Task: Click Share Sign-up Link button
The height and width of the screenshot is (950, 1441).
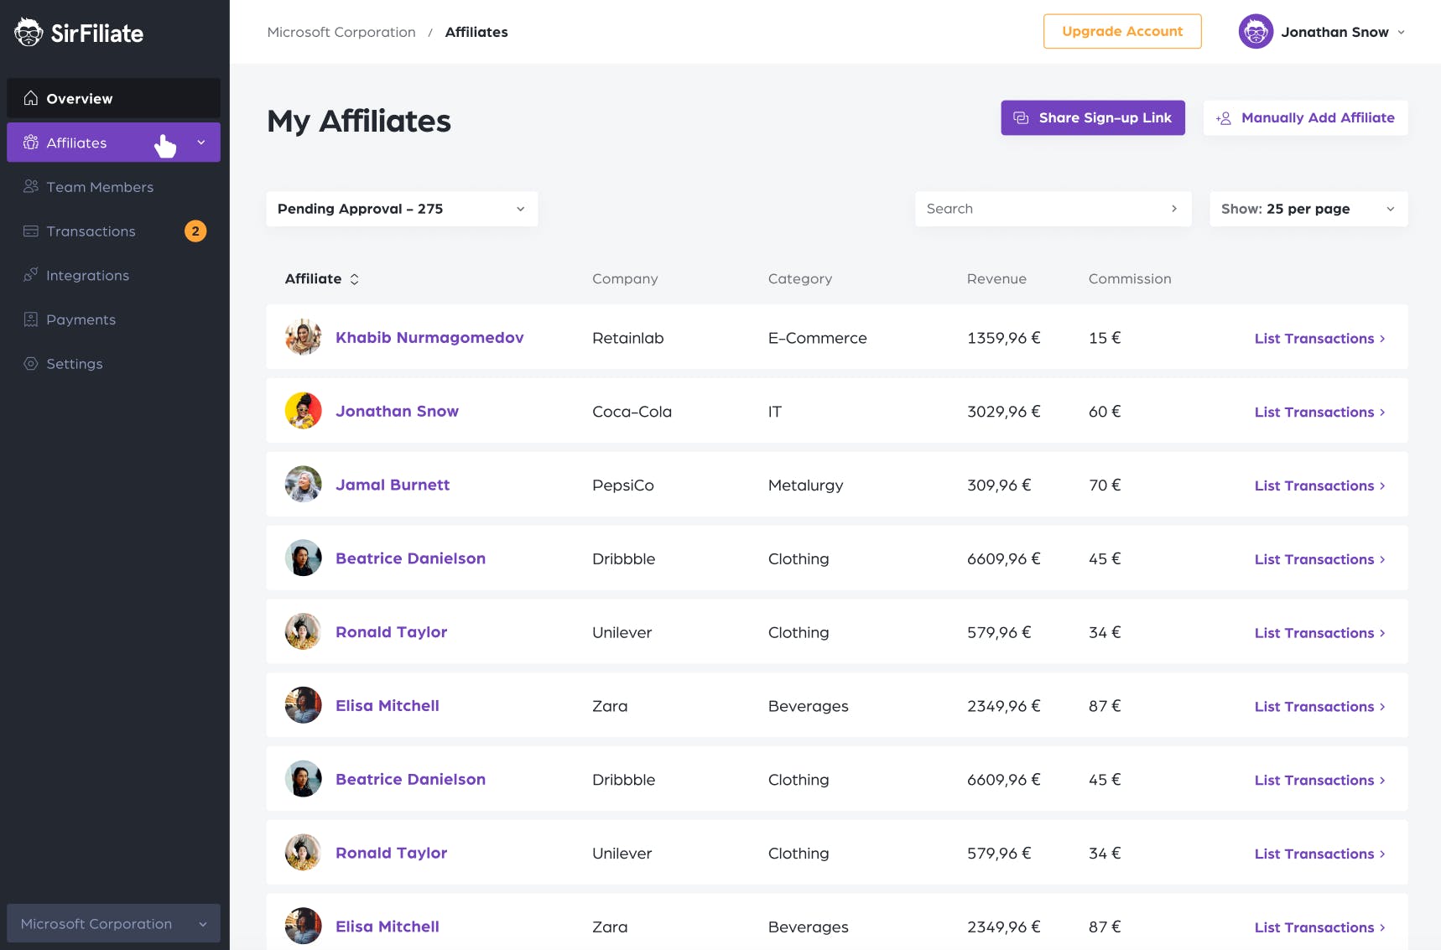Action: (x=1093, y=117)
